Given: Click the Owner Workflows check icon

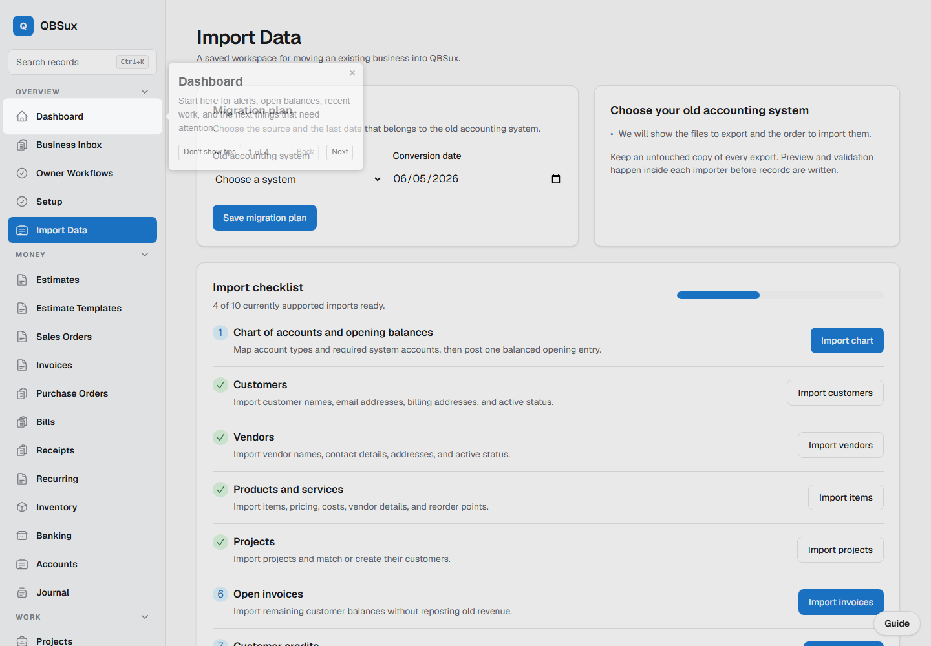Looking at the screenshot, I should tap(22, 173).
